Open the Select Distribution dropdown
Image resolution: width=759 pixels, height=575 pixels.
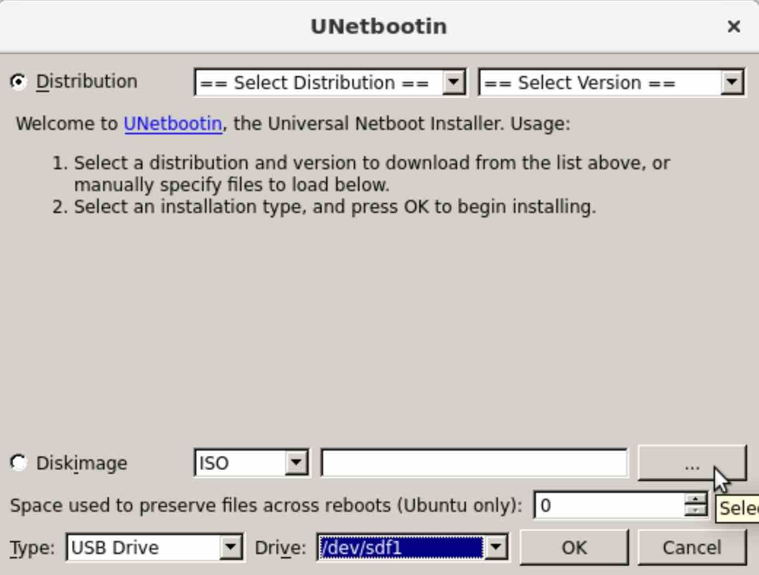[x=330, y=83]
